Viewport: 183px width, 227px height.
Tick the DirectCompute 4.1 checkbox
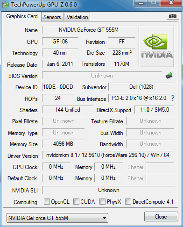click(x=128, y=201)
